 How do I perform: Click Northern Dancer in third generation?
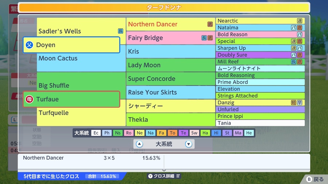click(x=171, y=24)
